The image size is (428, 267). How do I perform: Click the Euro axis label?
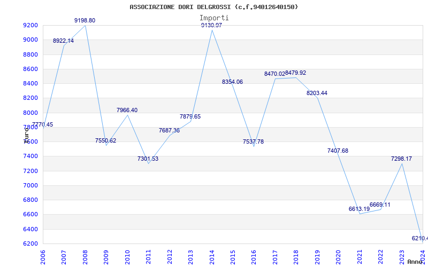pos(26,136)
